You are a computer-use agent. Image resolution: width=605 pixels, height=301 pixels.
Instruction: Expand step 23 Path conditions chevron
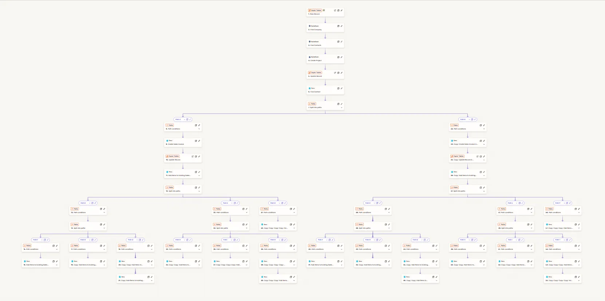click(484, 129)
